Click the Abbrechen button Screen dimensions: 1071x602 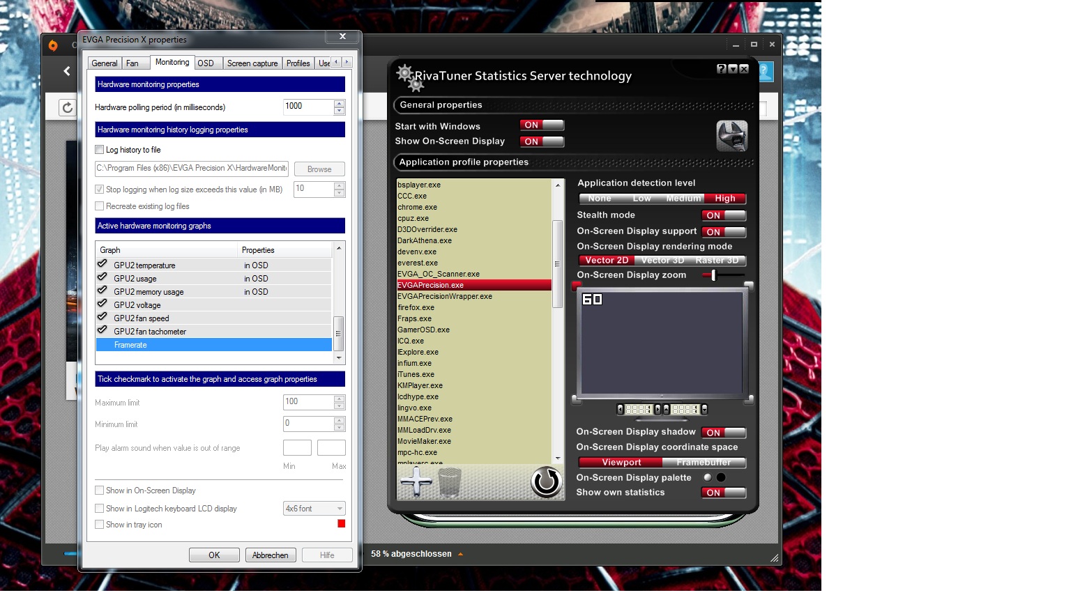tap(271, 555)
